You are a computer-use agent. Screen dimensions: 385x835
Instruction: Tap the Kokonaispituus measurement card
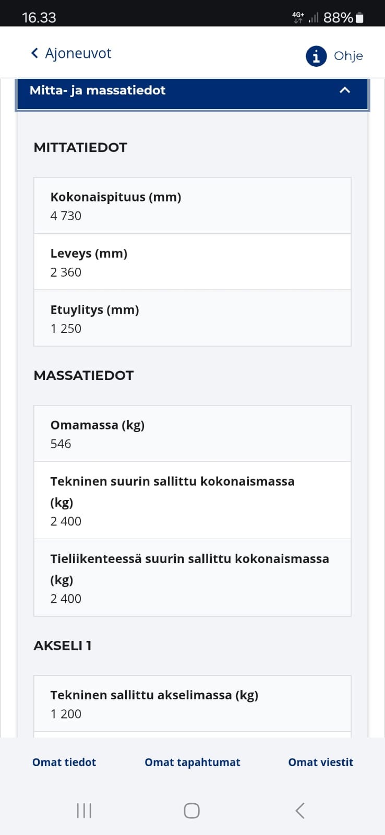pyautogui.click(x=192, y=205)
